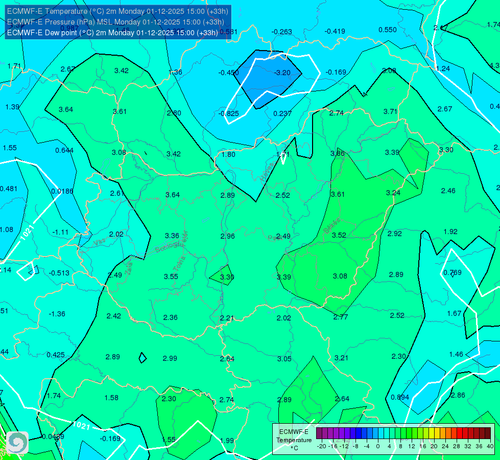Click the 2.61 temperature value
This screenshot has width=500, height=460.
(x=117, y=193)
